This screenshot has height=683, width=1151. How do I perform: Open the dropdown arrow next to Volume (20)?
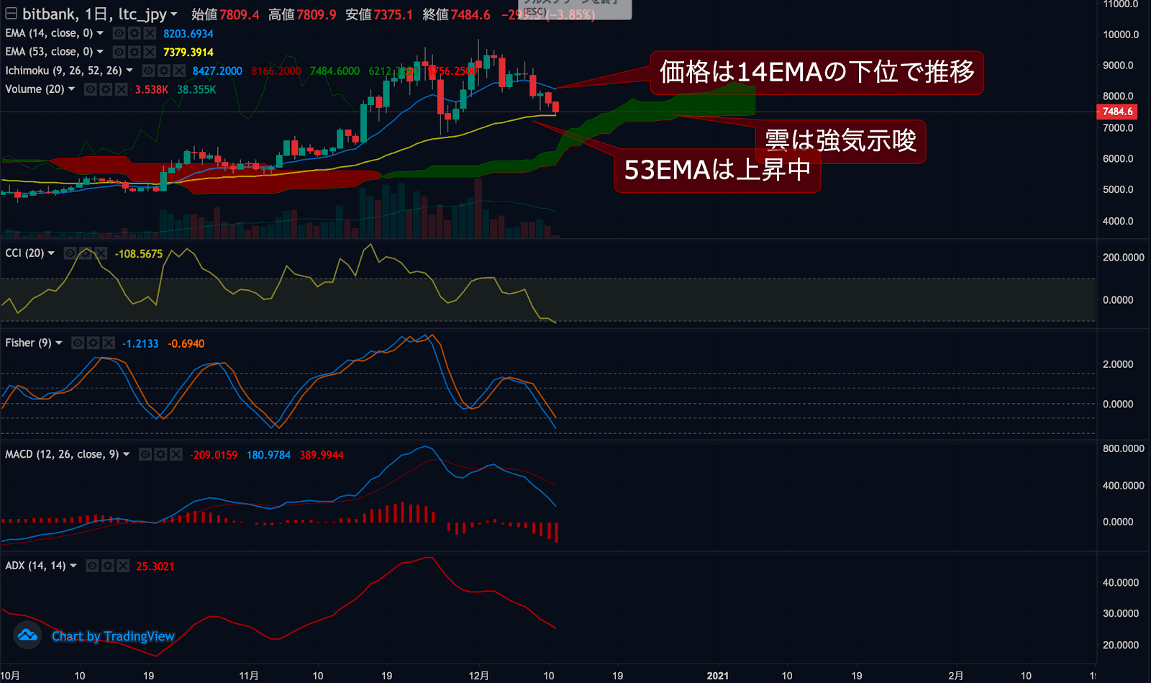point(72,89)
